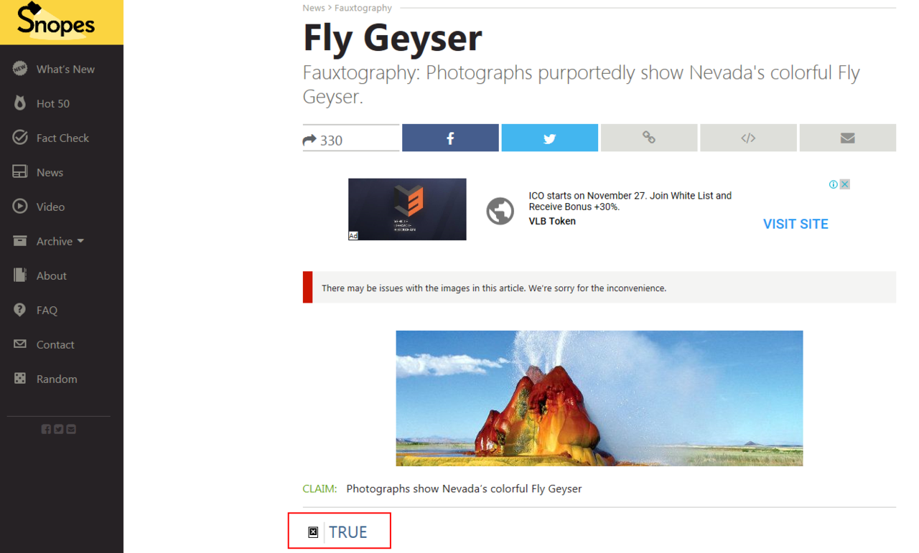Follow the Fauxtography breadcrumb link
This screenshot has width=919, height=553.
click(x=363, y=8)
